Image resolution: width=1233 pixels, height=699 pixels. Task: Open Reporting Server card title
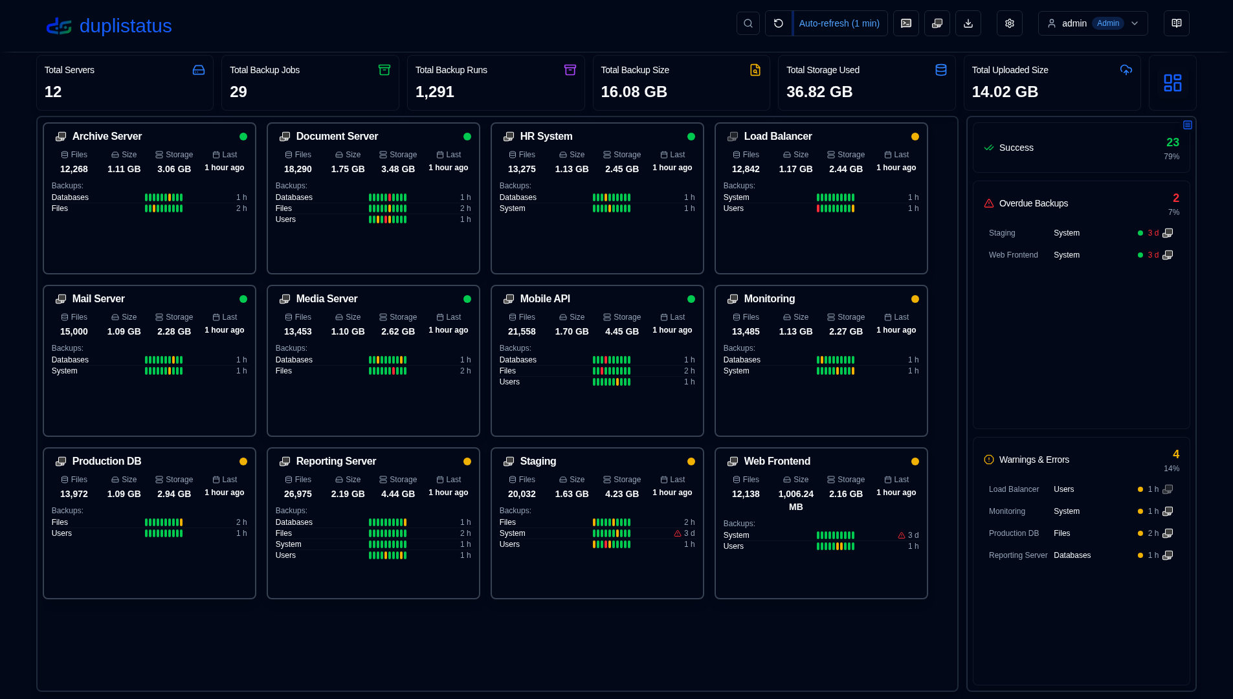[336, 461]
